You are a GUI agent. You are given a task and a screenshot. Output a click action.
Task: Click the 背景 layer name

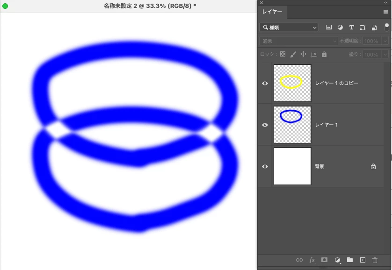coord(319,166)
